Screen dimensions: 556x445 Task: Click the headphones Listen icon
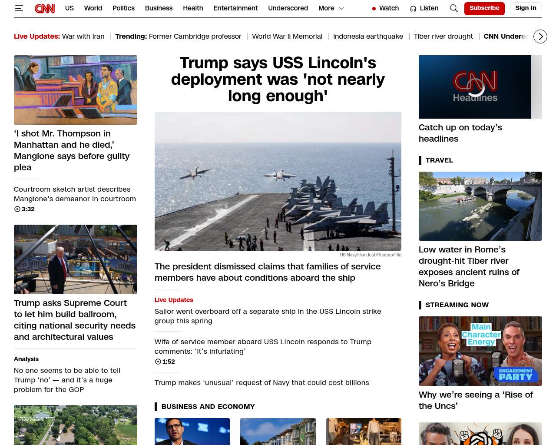click(x=413, y=8)
